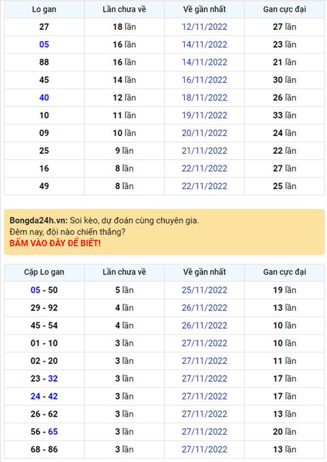Select the number 10 in the Lo gan column
The width and height of the screenshot is (327, 462).
(44, 115)
